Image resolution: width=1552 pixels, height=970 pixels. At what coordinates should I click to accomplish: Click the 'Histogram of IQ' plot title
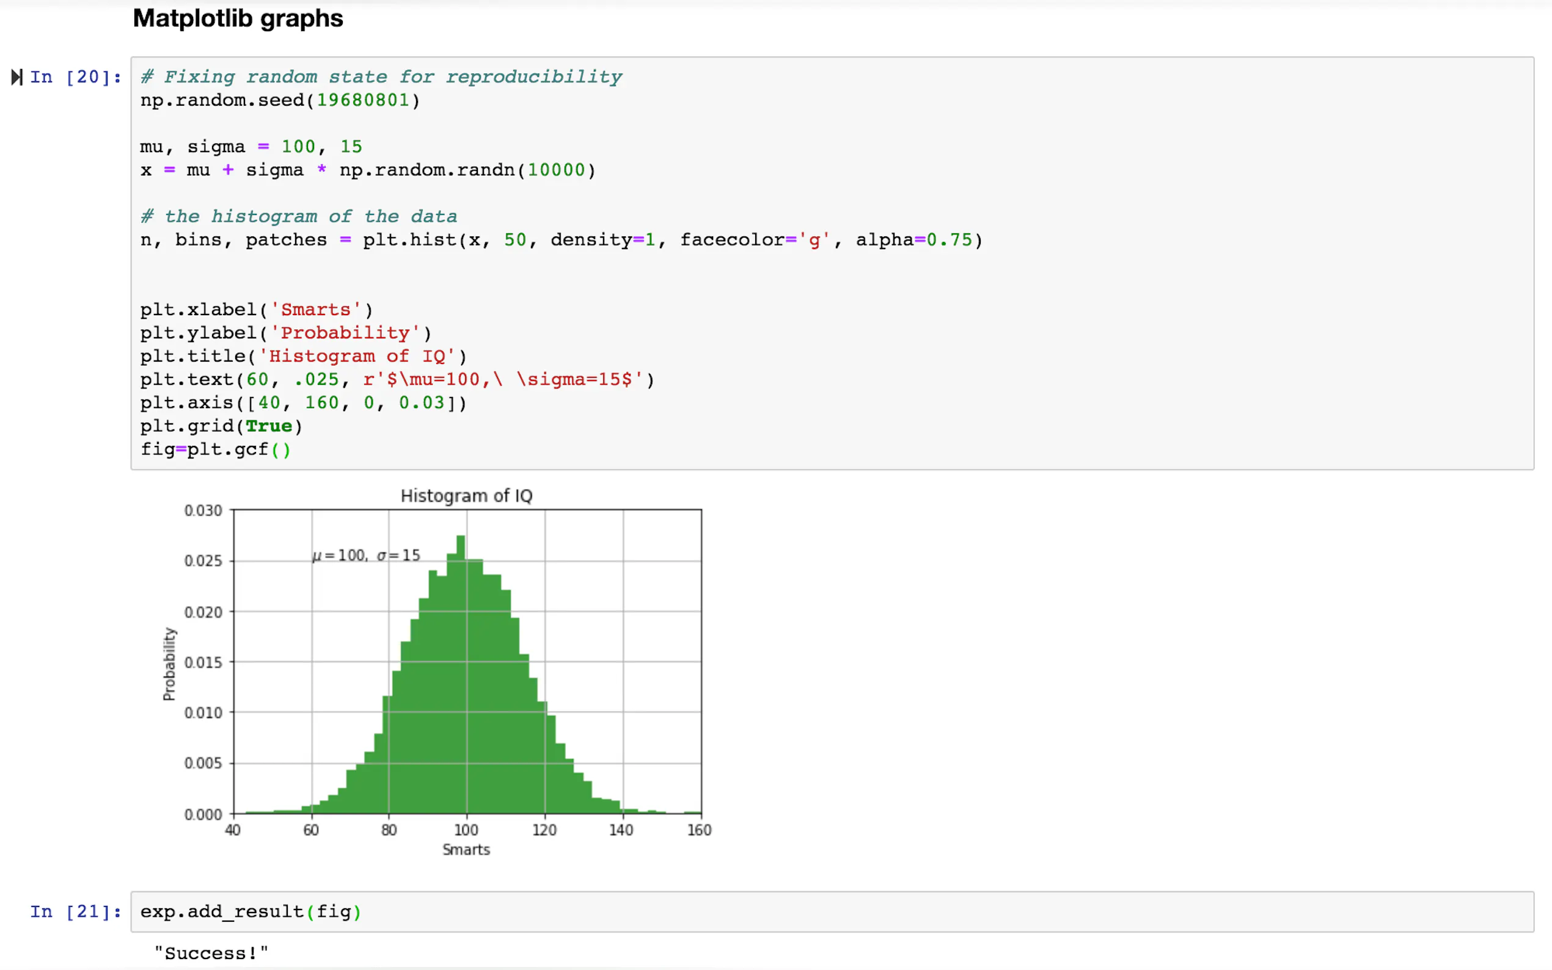[466, 496]
